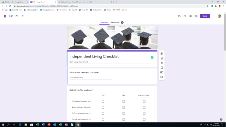This screenshot has height=127, width=226.
Task: Go back in browser history
Action: (x=2, y=6)
